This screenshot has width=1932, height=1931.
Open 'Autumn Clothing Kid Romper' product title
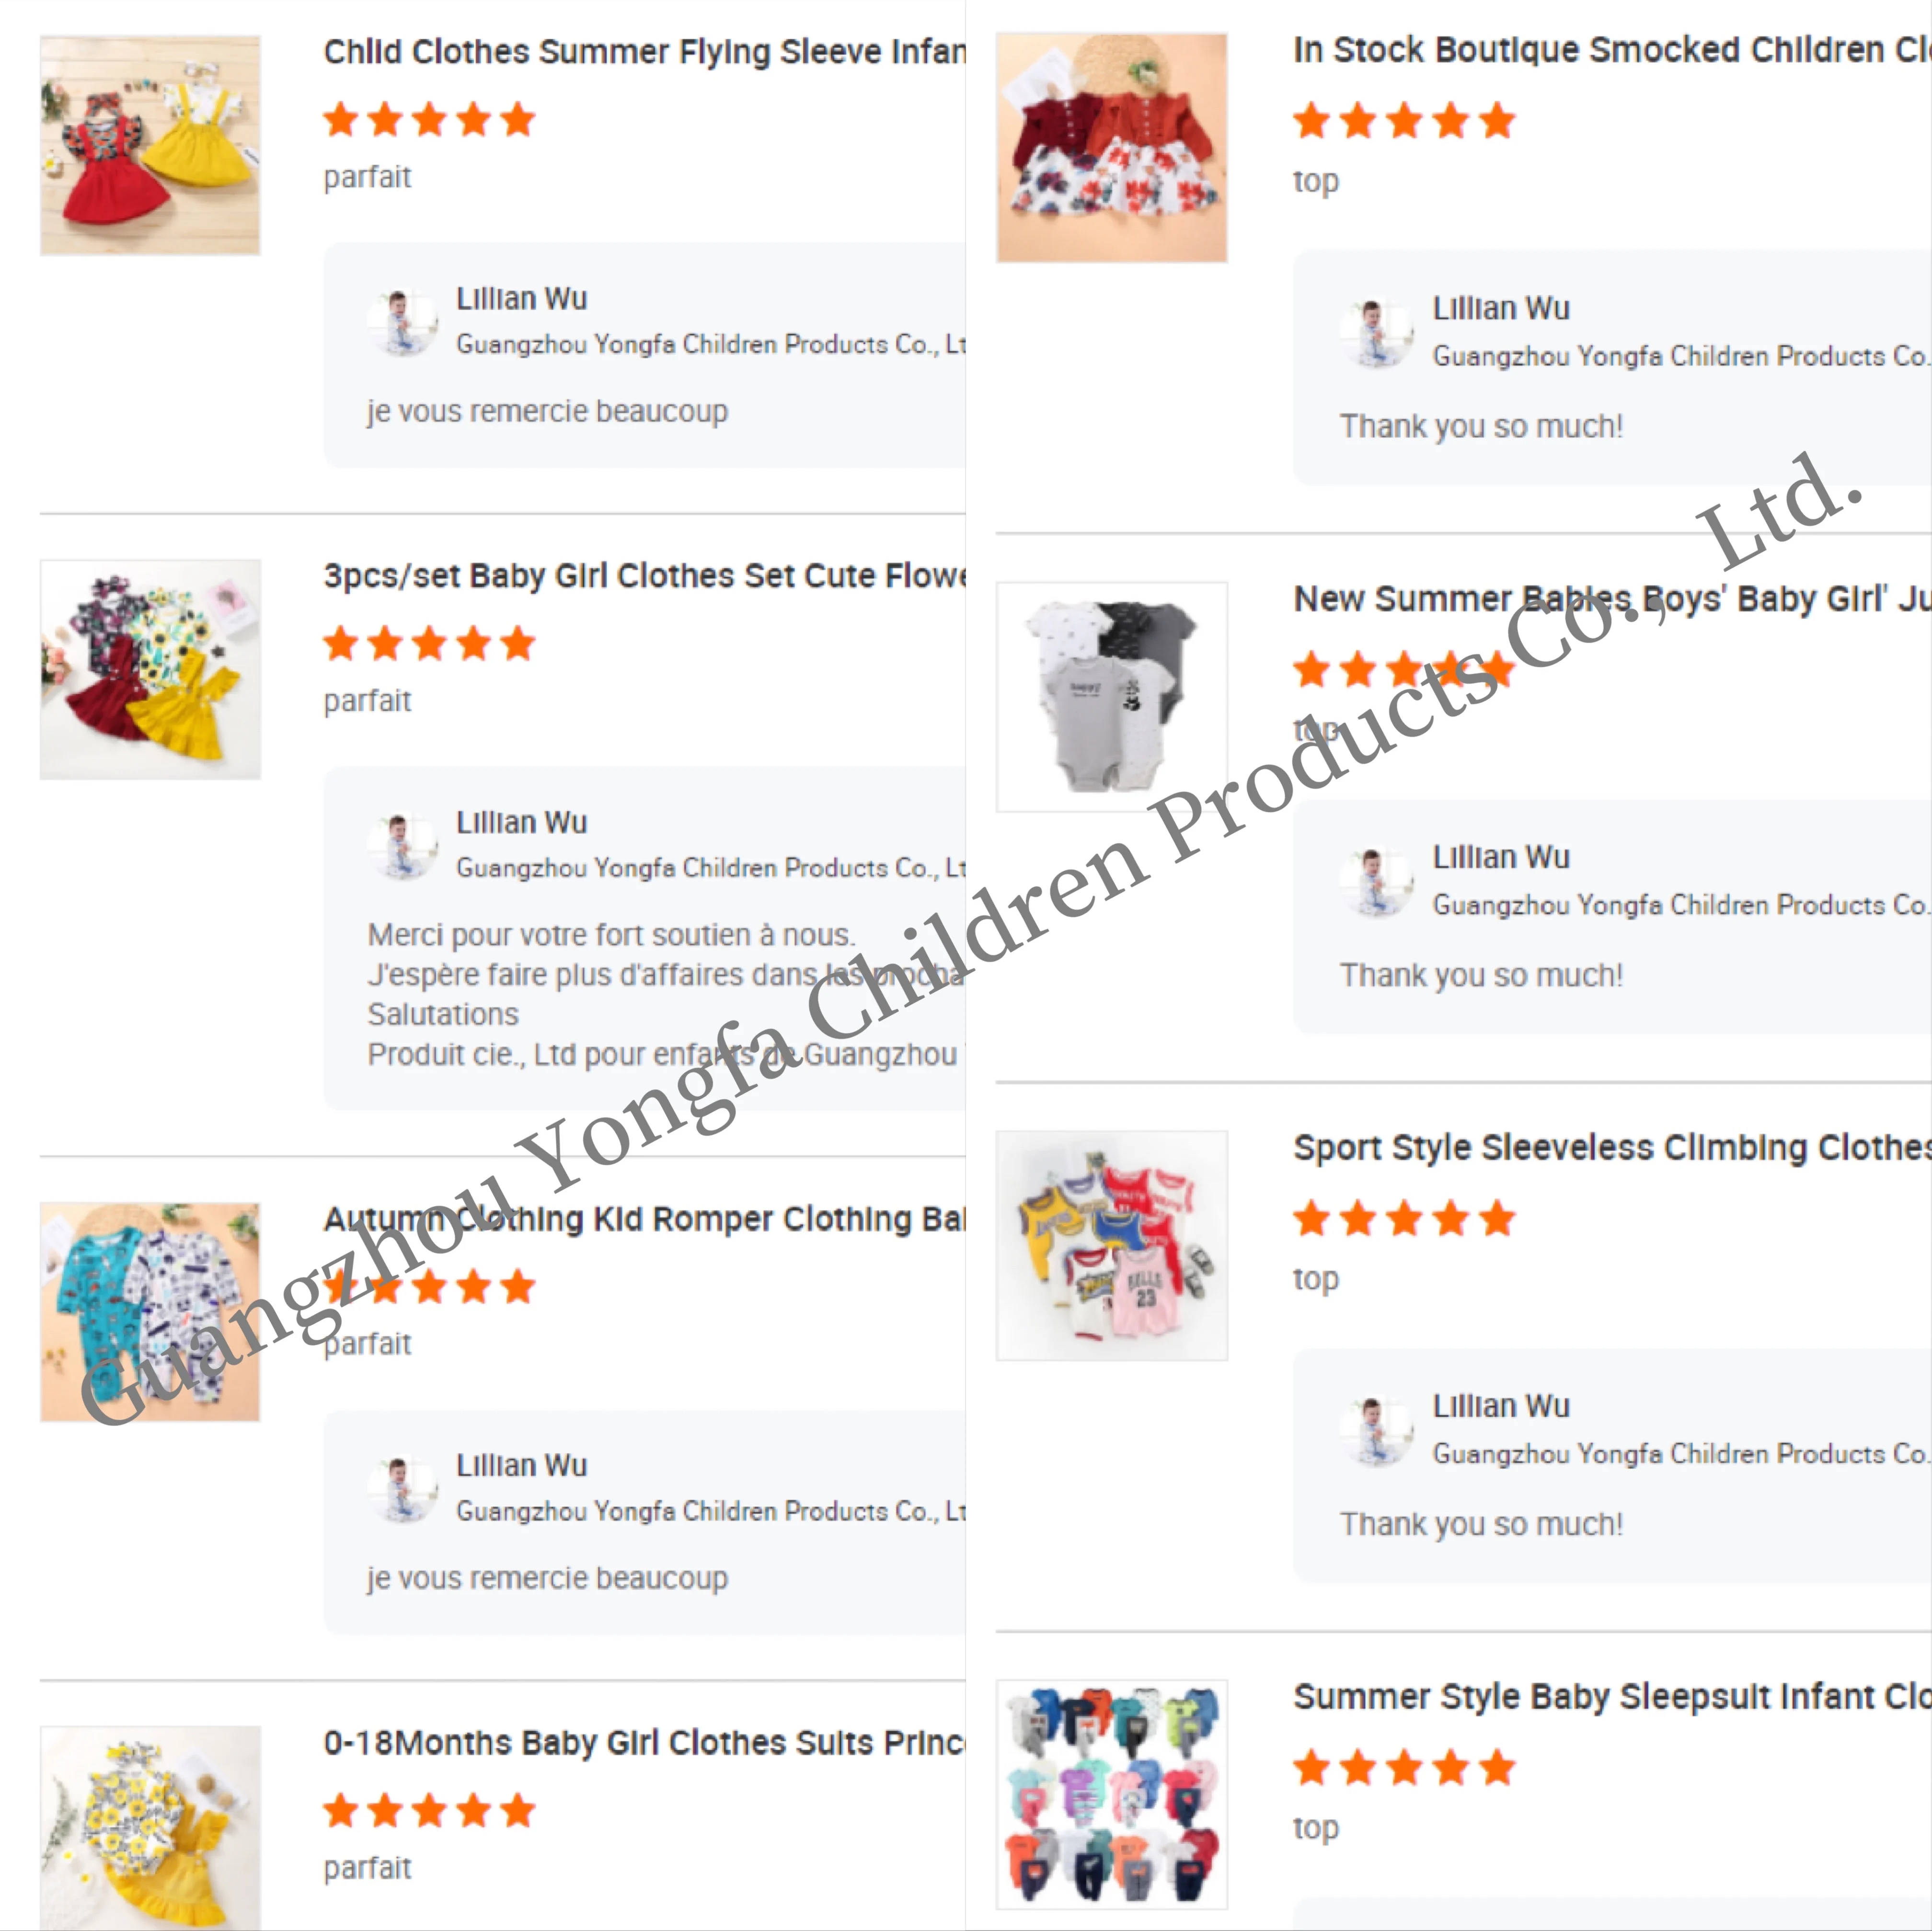pos(644,1219)
